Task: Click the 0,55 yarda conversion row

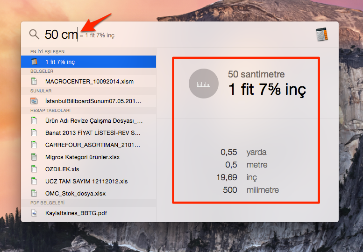Action: coord(246,152)
